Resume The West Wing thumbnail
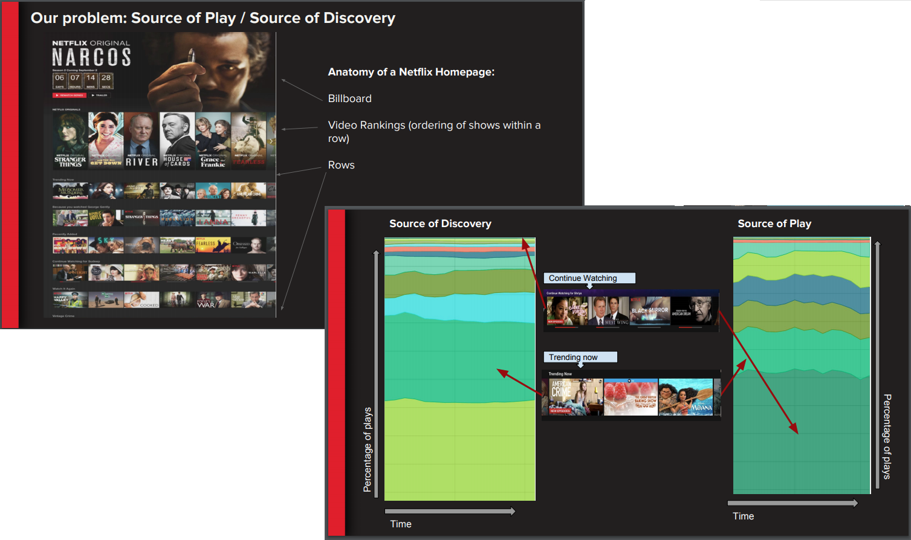Image resolution: width=911 pixels, height=540 pixels. (x=609, y=310)
